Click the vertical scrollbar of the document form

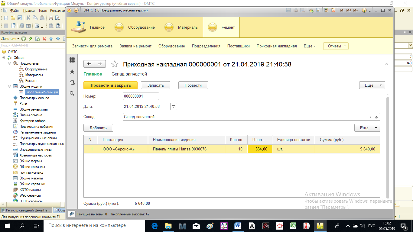pyautogui.click(x=388, y=148)
